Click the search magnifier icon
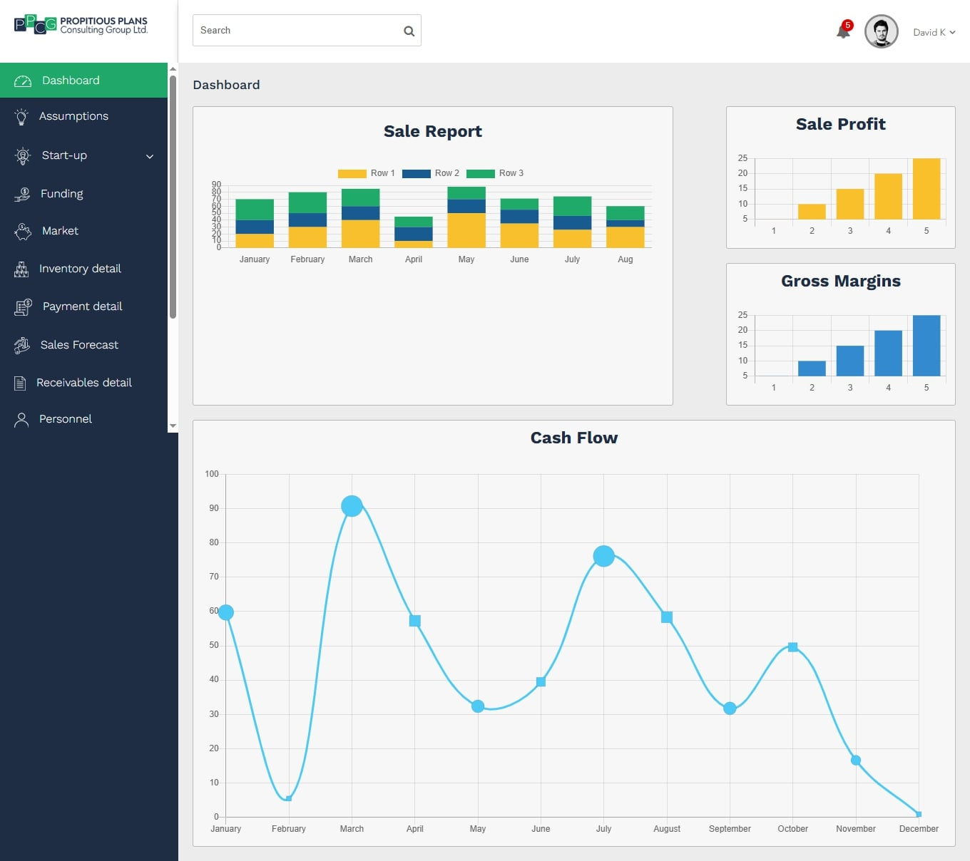Screen dimensions: 970x861 [x=409, y=31]
